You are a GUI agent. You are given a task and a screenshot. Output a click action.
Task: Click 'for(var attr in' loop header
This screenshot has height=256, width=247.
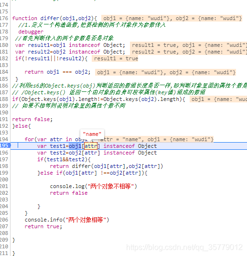pyautogui.click(x=48, y=139)
